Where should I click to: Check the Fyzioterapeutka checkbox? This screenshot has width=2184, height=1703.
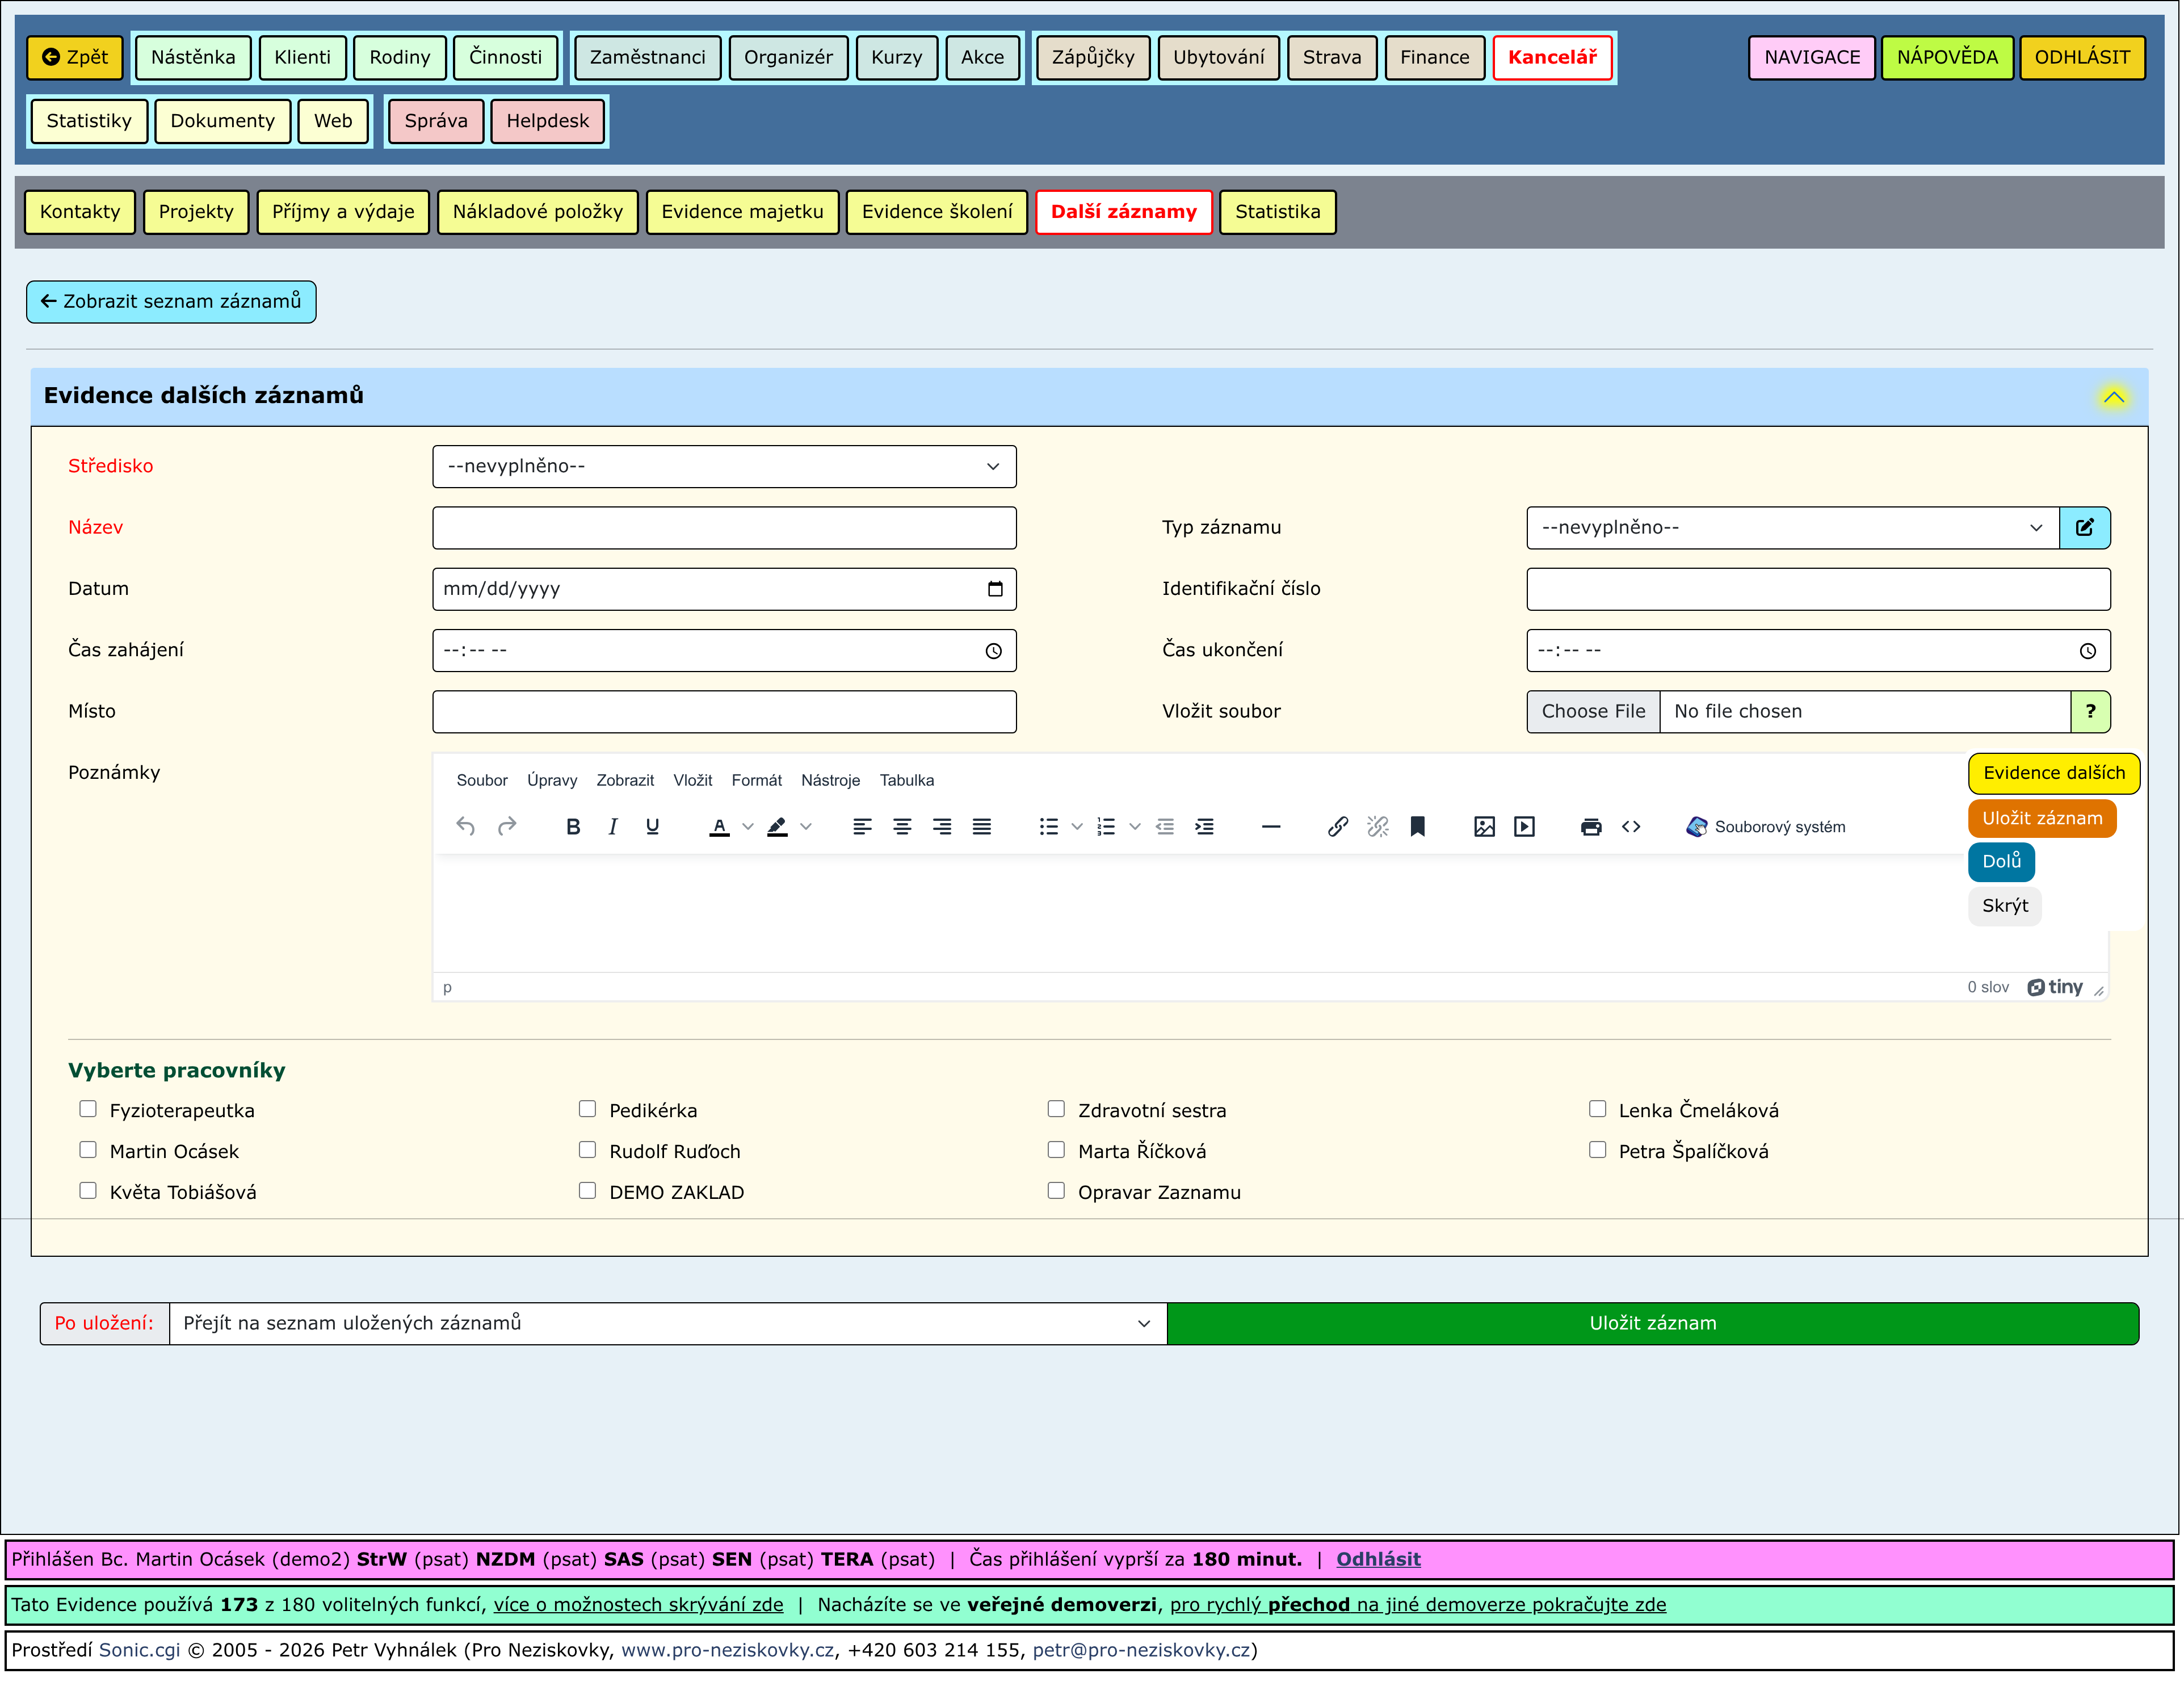point(88,1109)
